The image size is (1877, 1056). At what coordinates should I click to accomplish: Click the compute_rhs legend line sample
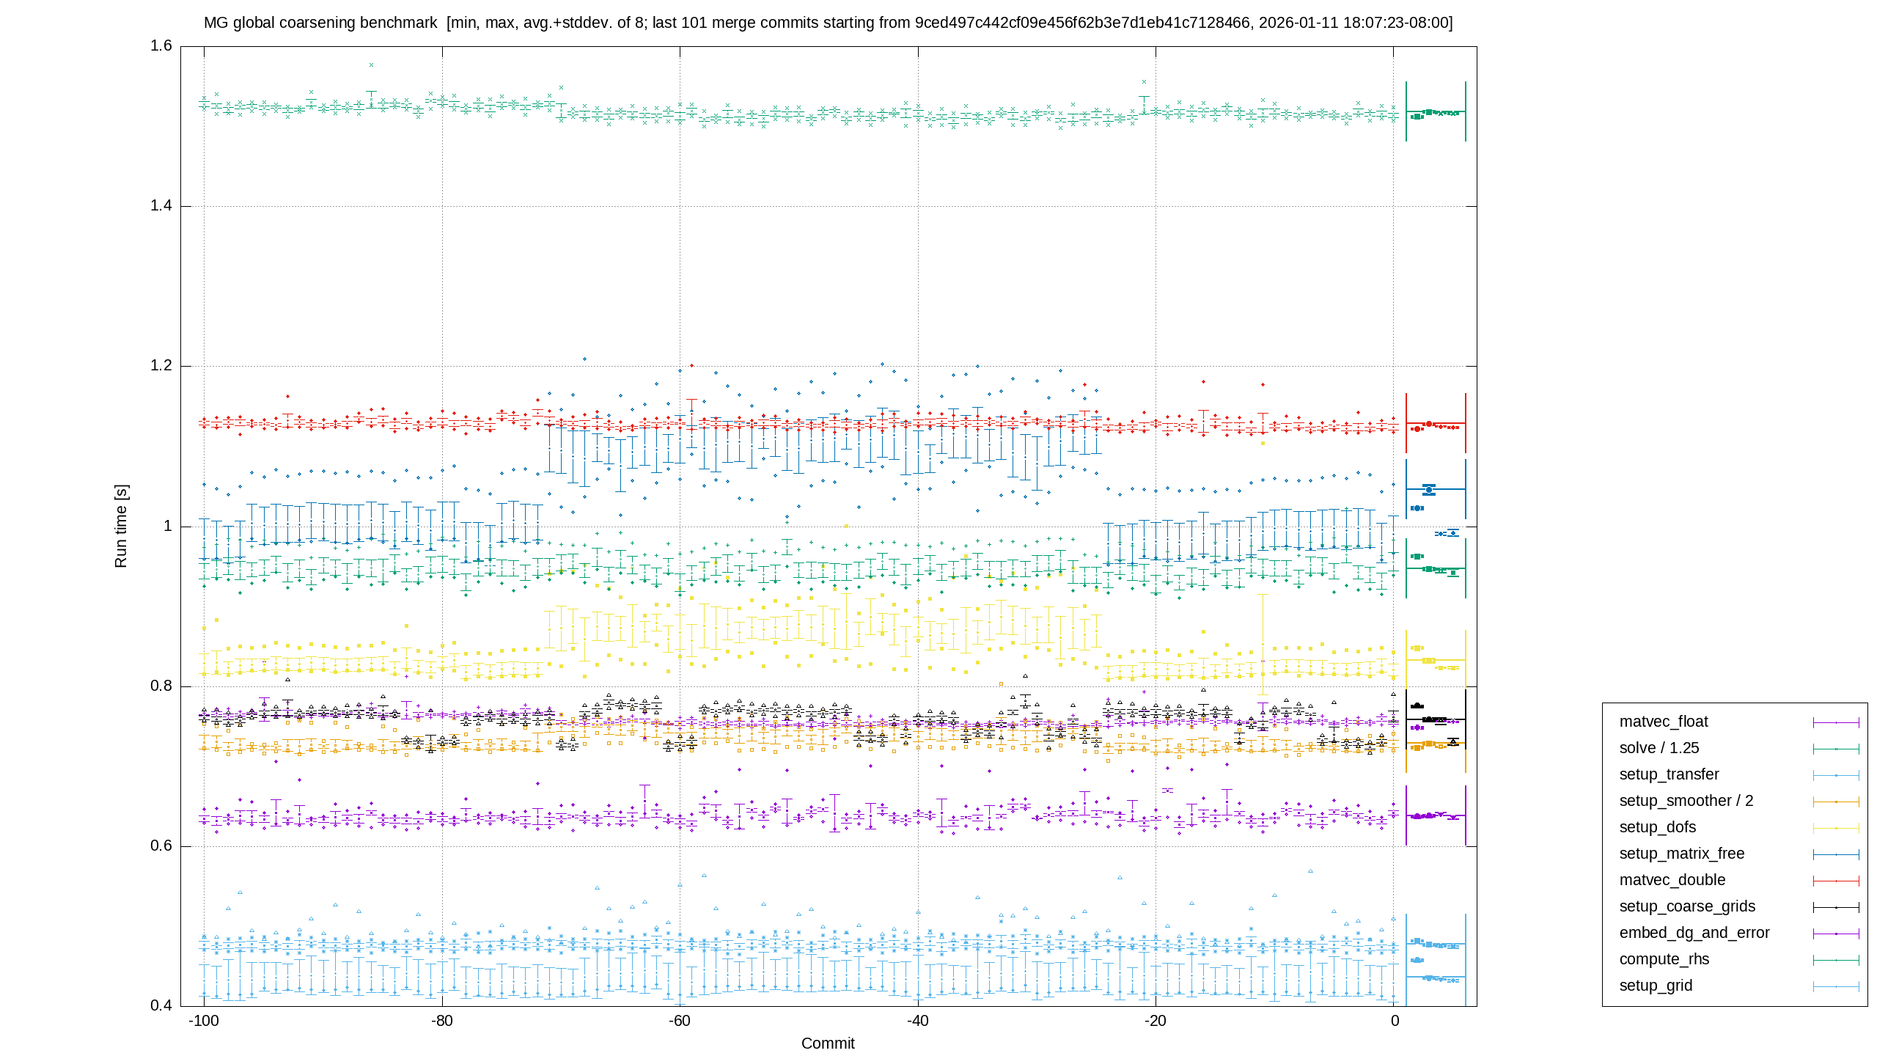[1836, 960]
